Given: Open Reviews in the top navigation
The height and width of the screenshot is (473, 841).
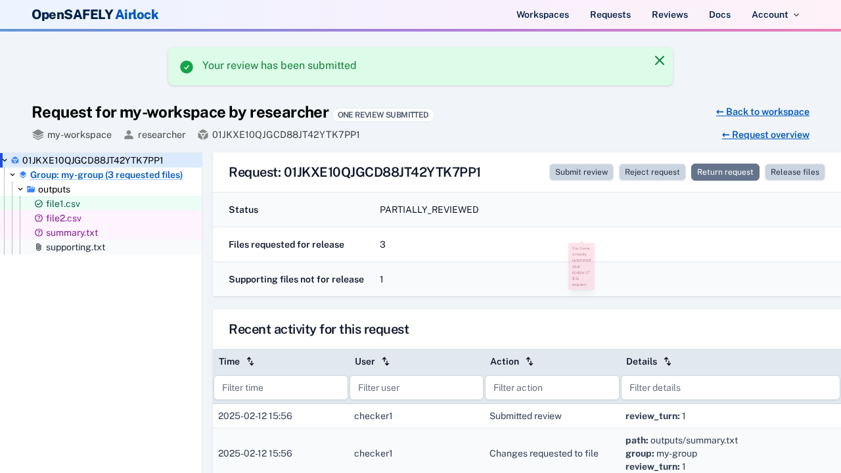Looking at the screenshot, I should pyautogui.click(x=670, y=14).
